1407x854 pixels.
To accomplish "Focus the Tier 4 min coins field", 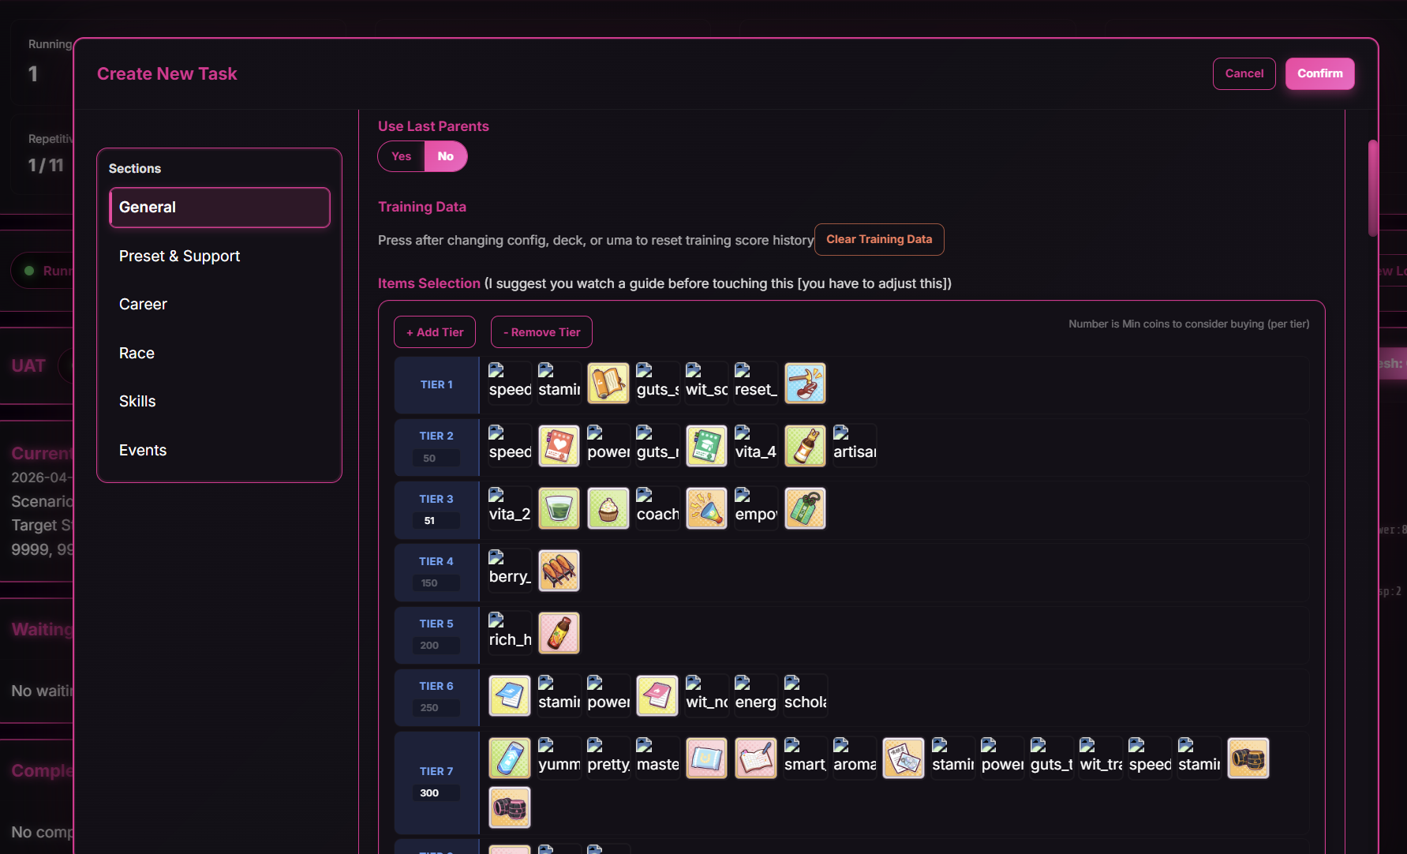I will (436, 582).
